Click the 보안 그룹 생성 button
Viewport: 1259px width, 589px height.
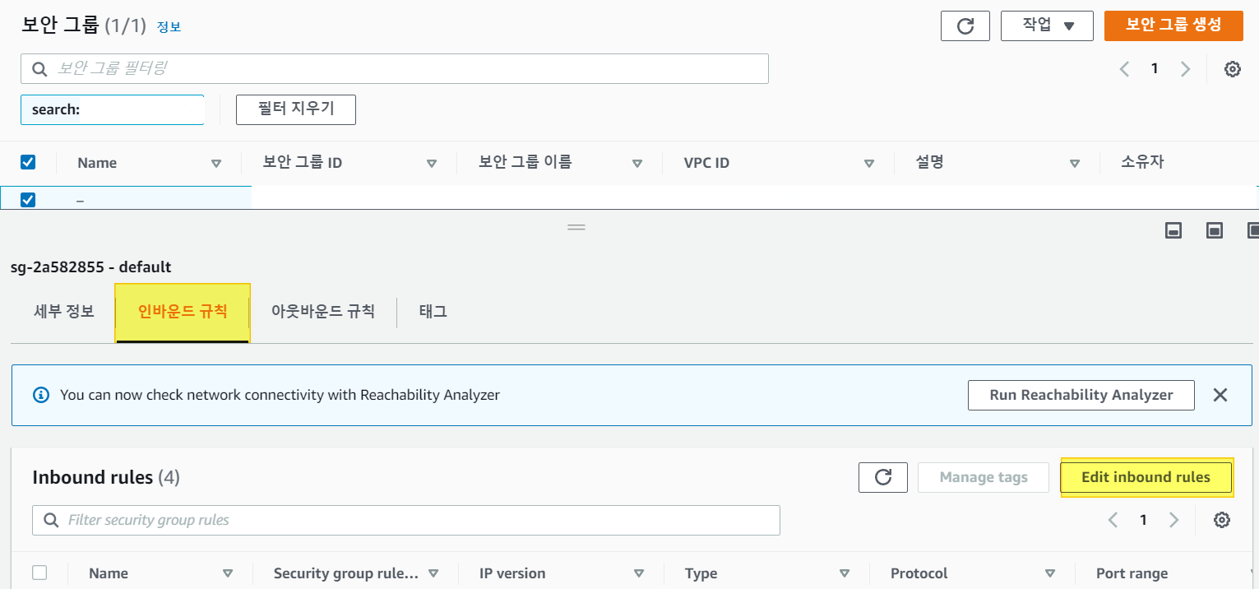pyautogui.click(x=1173, y=25)
